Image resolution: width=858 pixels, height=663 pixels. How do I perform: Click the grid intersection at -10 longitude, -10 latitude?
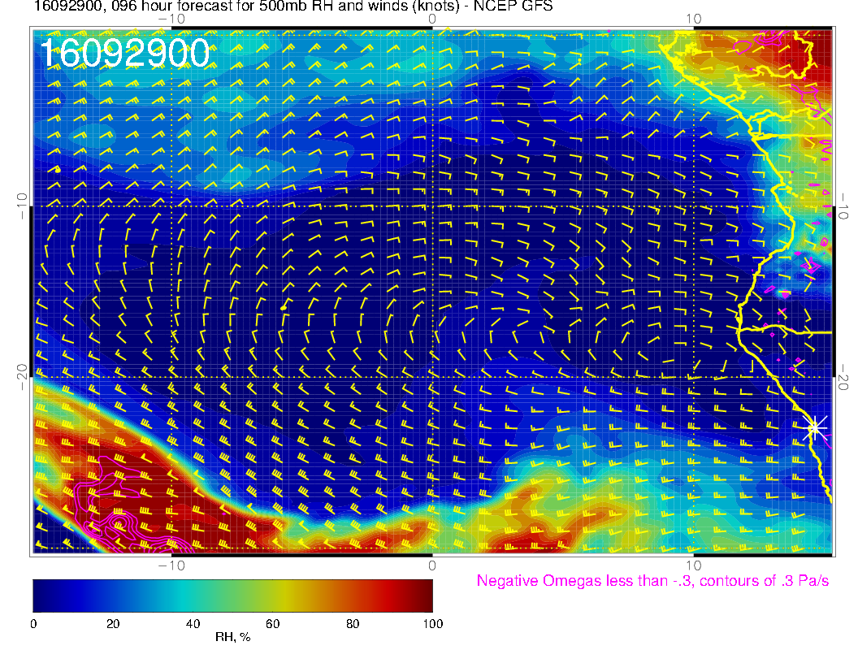click(x=171, y=206)
